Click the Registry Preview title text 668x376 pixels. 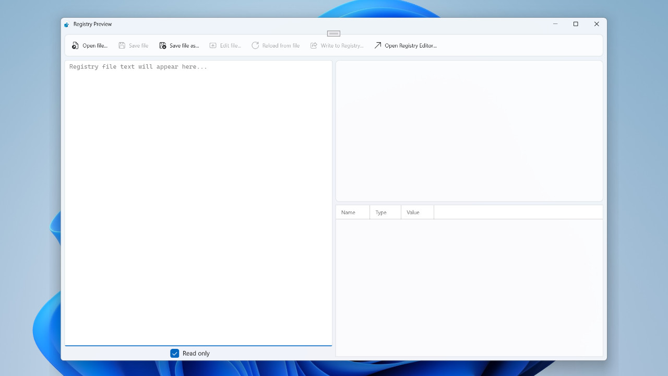(92, 24)
